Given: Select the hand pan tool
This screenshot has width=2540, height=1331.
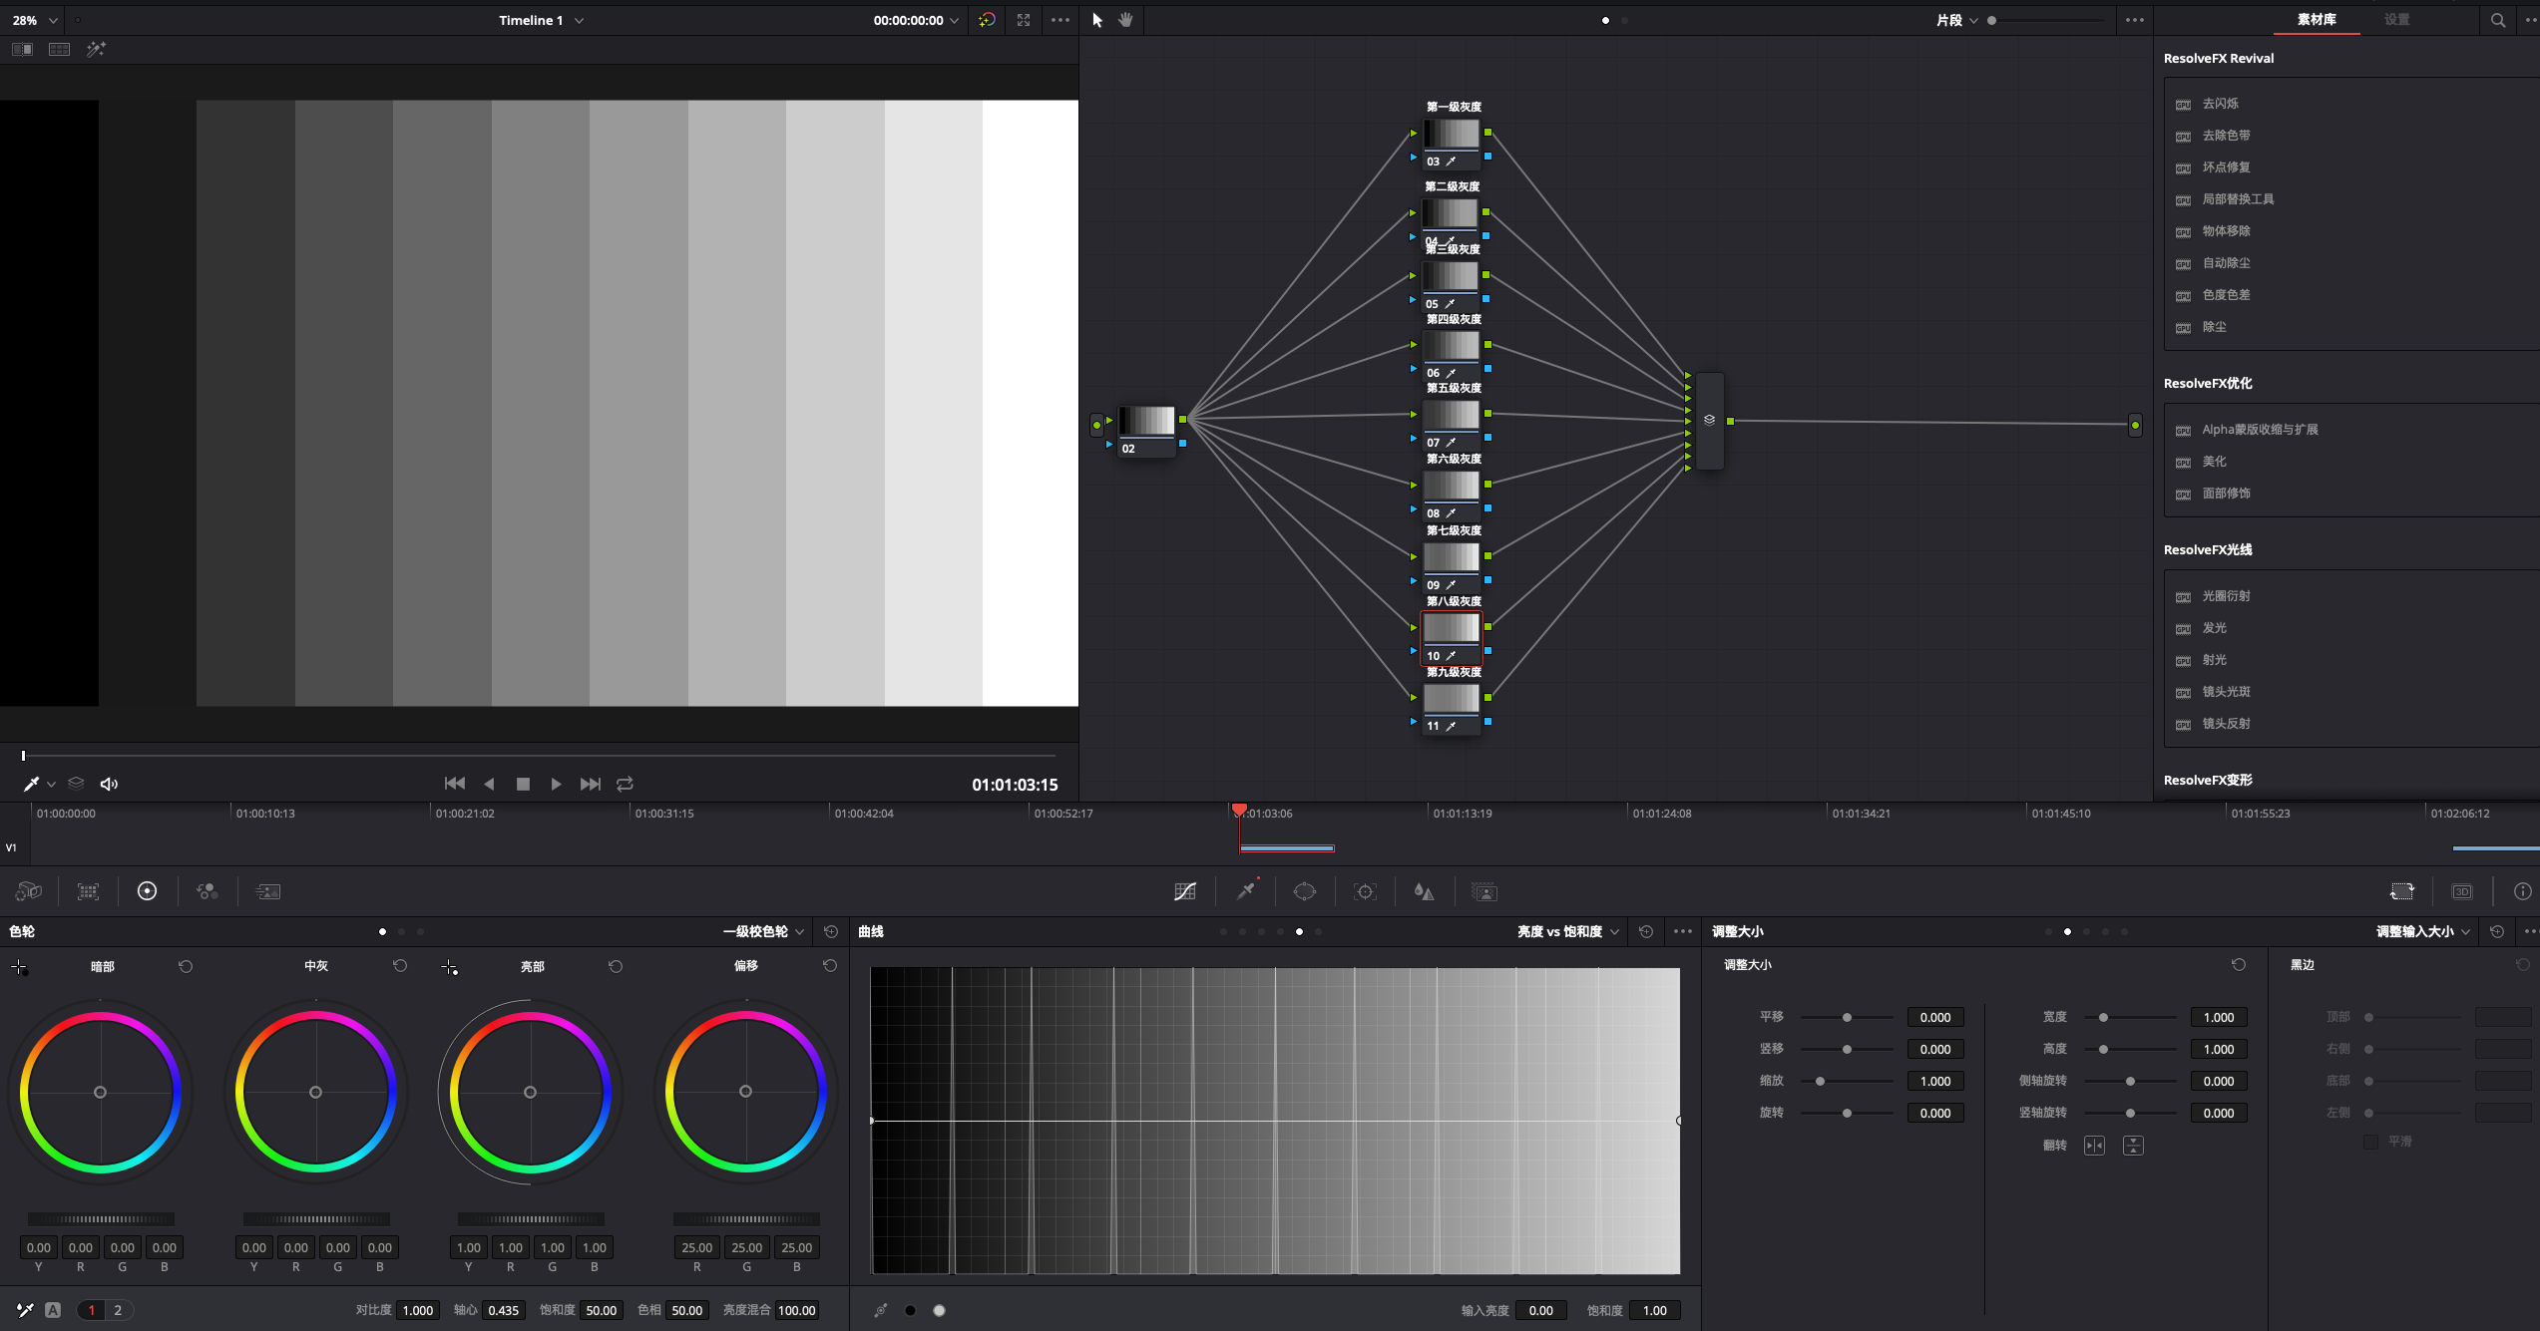Looking at the screenshot, I should [x=1125, y=20].
